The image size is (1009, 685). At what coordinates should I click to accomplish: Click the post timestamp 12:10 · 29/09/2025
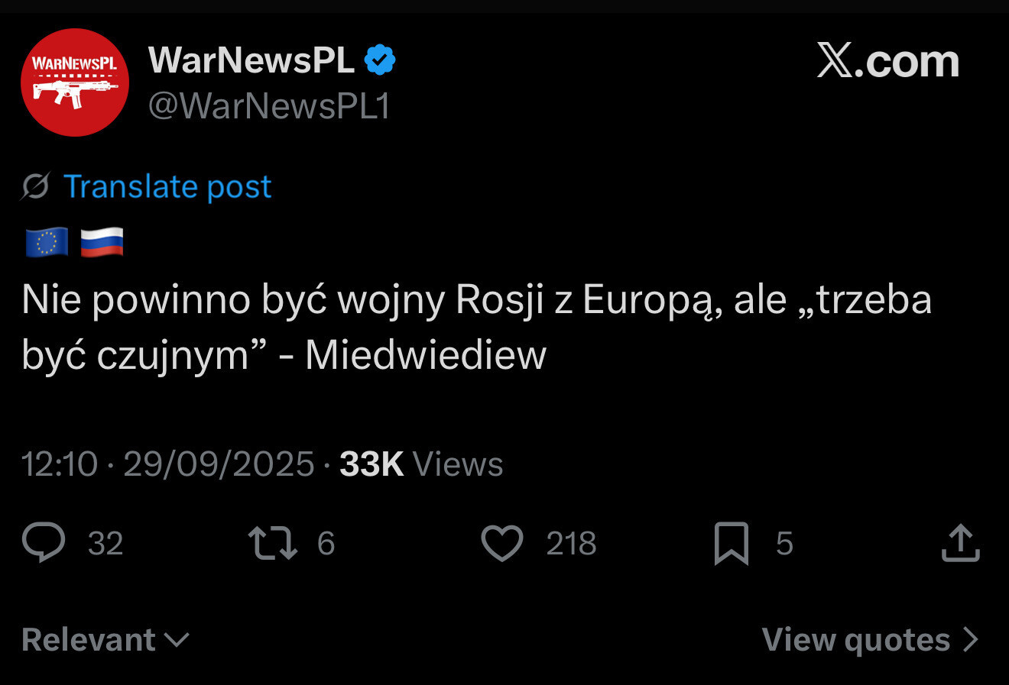tap(167, 464)
